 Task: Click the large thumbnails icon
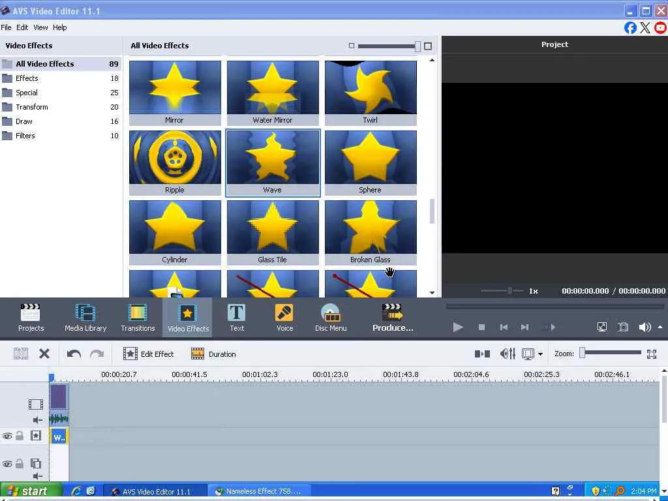coord(428,46)
